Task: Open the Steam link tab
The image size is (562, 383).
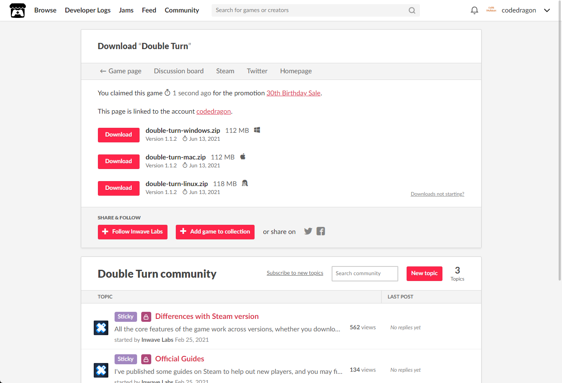Action: tap(225, 71)
